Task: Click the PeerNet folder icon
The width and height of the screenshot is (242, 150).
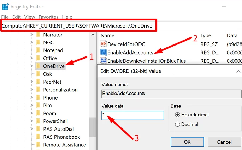Action: coord(38,82)
